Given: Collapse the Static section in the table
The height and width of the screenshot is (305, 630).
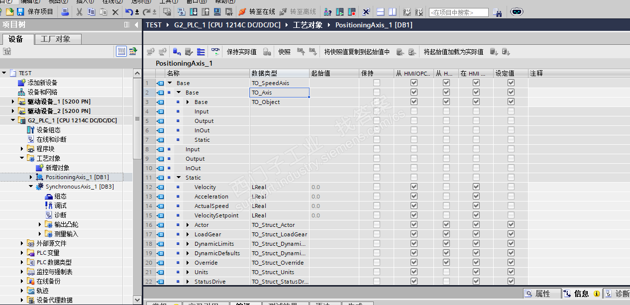Looking at the screenshot, I should [179, 178].
